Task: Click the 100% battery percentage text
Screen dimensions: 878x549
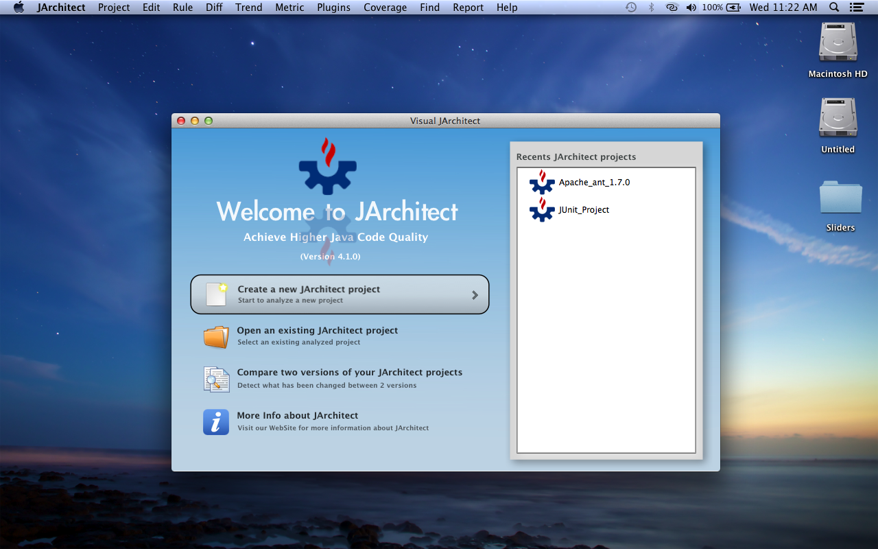Action: tap(712, 8)
